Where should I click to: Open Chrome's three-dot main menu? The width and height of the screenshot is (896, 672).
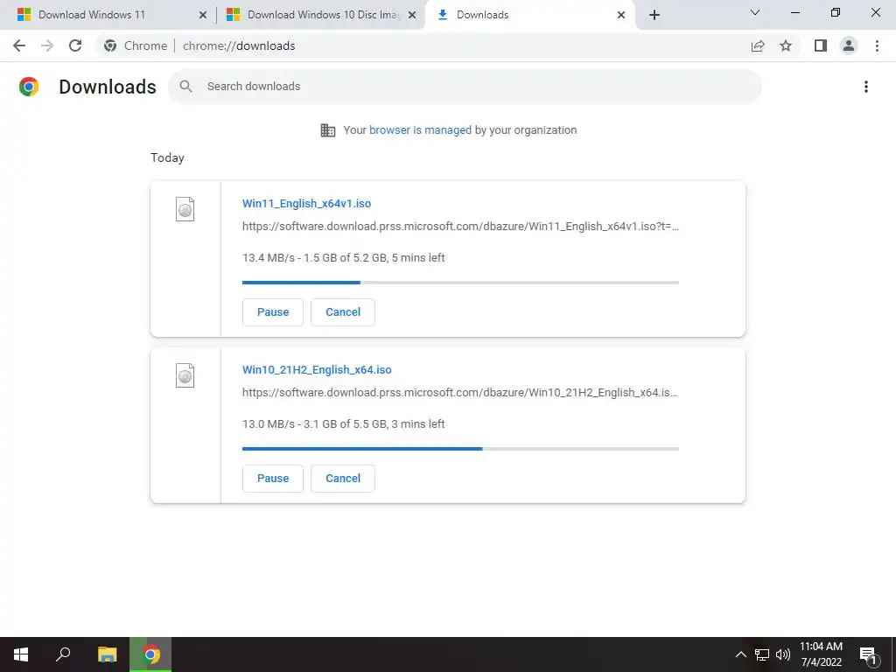(877, 45)
